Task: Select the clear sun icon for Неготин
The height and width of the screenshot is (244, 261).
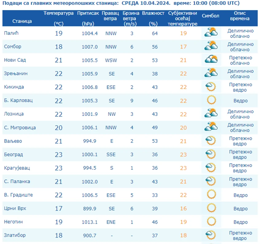Action: click(x=211, y=221)
